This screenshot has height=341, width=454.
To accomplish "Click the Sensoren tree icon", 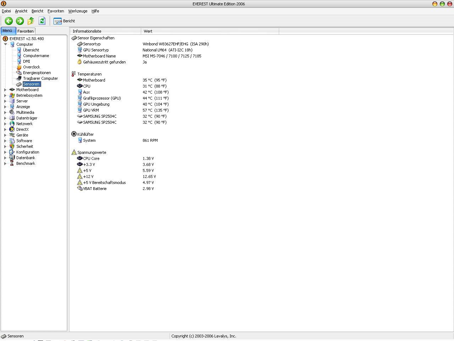I will [19, 84].
